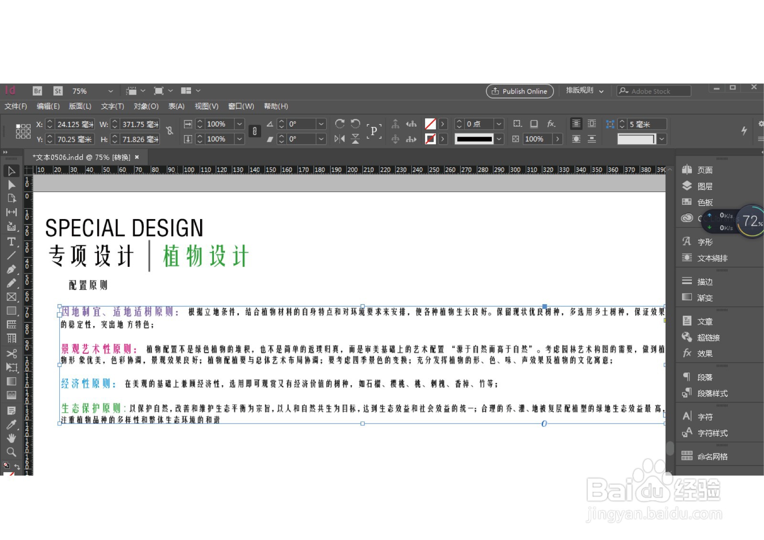Click rotate 90° counterclockwise icon
Image resolution: width=764 pixels, height=540 pixels.
point(355,124)
